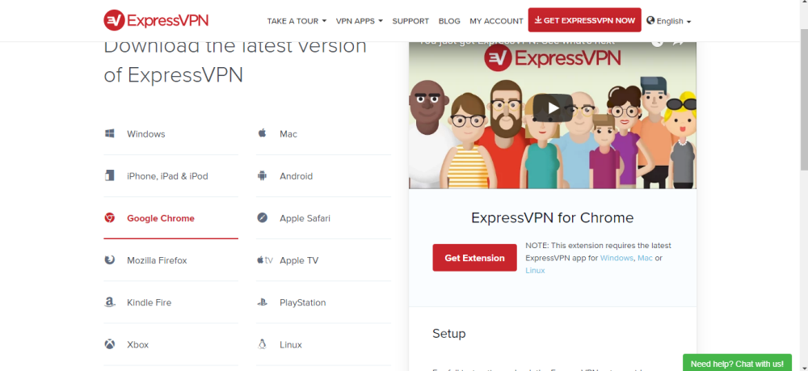Go to the Blog page
808x371 pixels.
(449, 21)
